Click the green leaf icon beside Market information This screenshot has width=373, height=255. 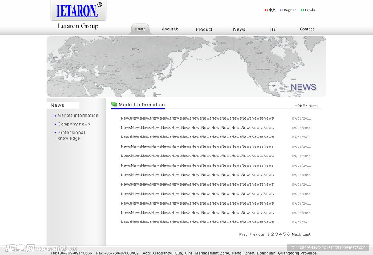coord(114,105)
